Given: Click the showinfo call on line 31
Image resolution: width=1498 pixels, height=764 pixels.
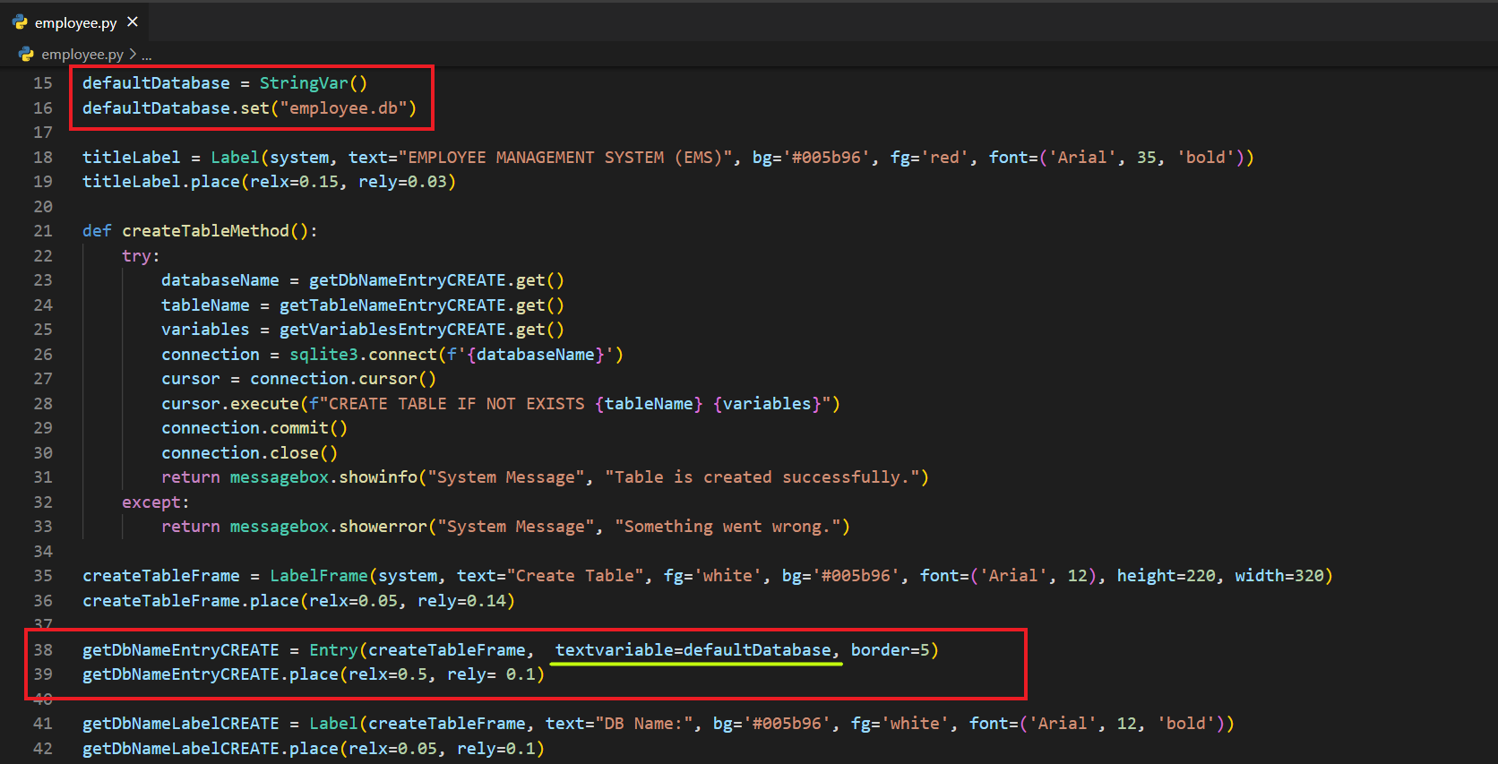Looking at the screenshot, I should [377, 477].
